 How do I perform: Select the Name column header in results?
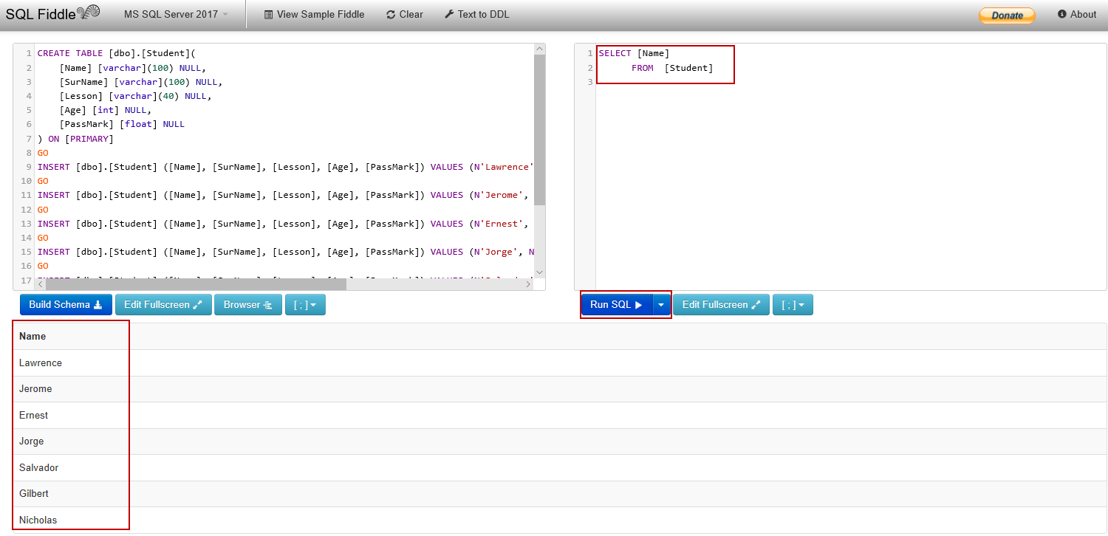pyautogui.click(x=32, y=336)
